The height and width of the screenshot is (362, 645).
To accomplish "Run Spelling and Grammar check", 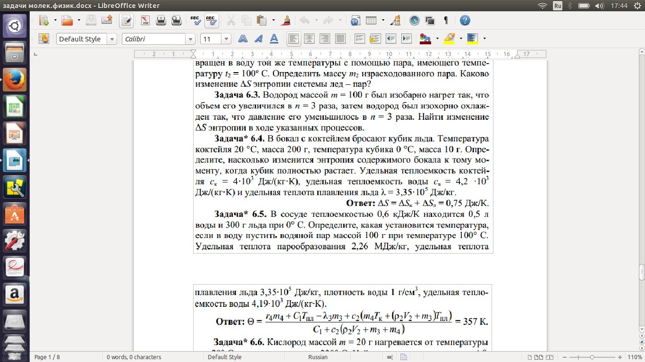I will [x=195, y=20].
